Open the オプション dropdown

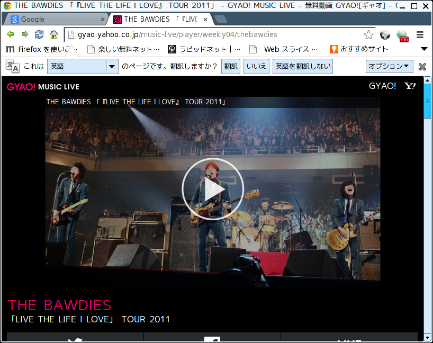[x=390, y=66]
